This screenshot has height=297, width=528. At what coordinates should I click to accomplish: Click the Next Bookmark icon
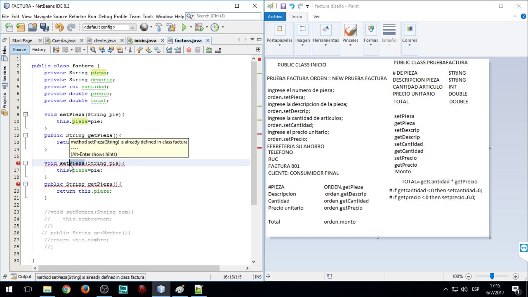point(148,50)
